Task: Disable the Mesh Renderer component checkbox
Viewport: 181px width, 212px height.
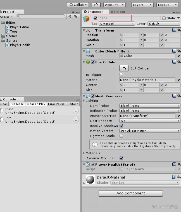Action: (93, 96)
